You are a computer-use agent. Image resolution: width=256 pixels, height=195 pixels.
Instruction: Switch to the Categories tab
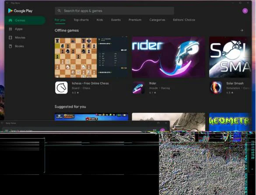[x=157, y=20]
